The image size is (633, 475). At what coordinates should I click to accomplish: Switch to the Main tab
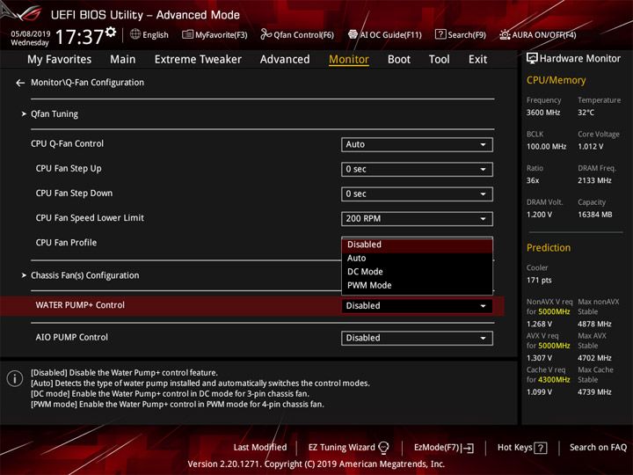[123, 60]
